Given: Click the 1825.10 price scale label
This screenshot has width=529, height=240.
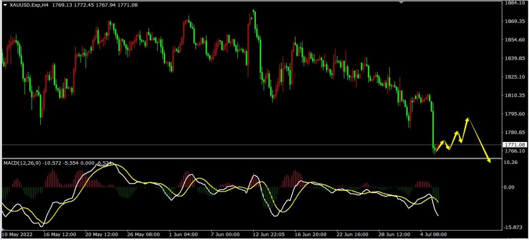Looking at the screenshot, I should pos(516,77).
